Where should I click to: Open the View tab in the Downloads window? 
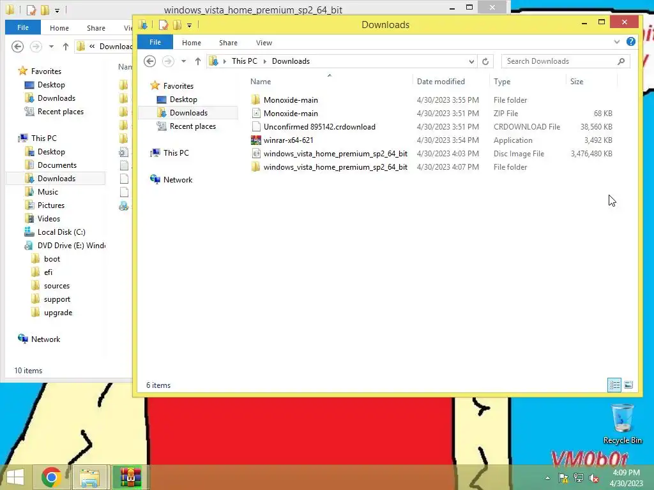(264, 43)
